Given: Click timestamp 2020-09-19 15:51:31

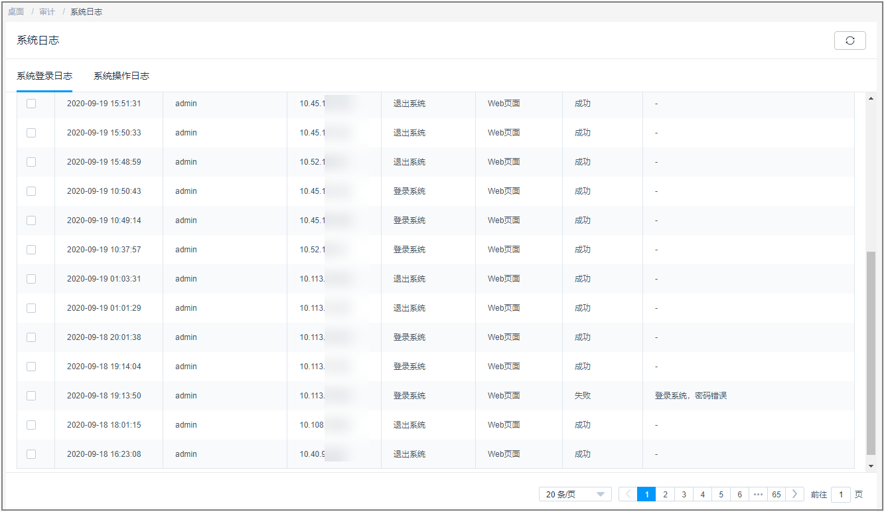Looking at the screenshot, I should (104, 104).
